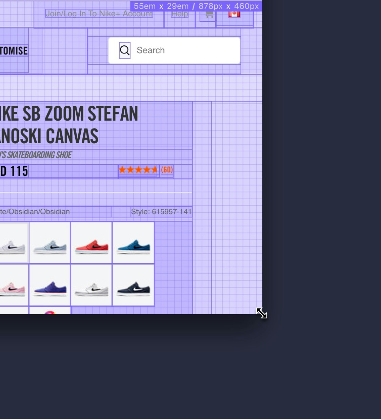Open the CUSTOMISE navigation item
This screenshot has height=420, width=381.
(14, 51)
